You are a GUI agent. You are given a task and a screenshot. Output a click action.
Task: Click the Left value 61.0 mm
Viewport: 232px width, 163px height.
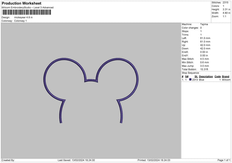pyautogui.click(x=205, y=38)
